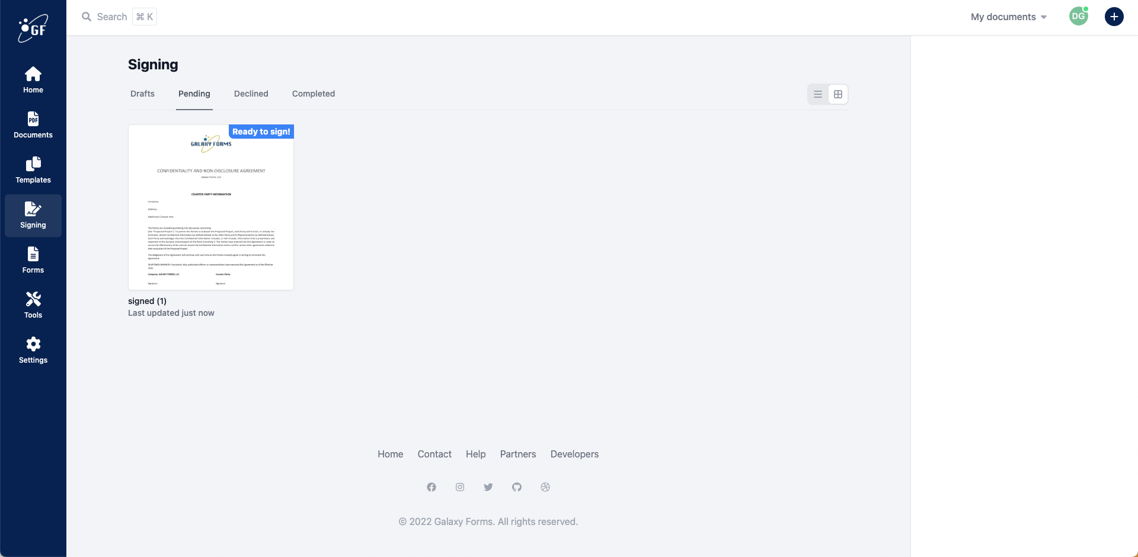
Task: Open the Help footer link
Action: pos(475,454)
